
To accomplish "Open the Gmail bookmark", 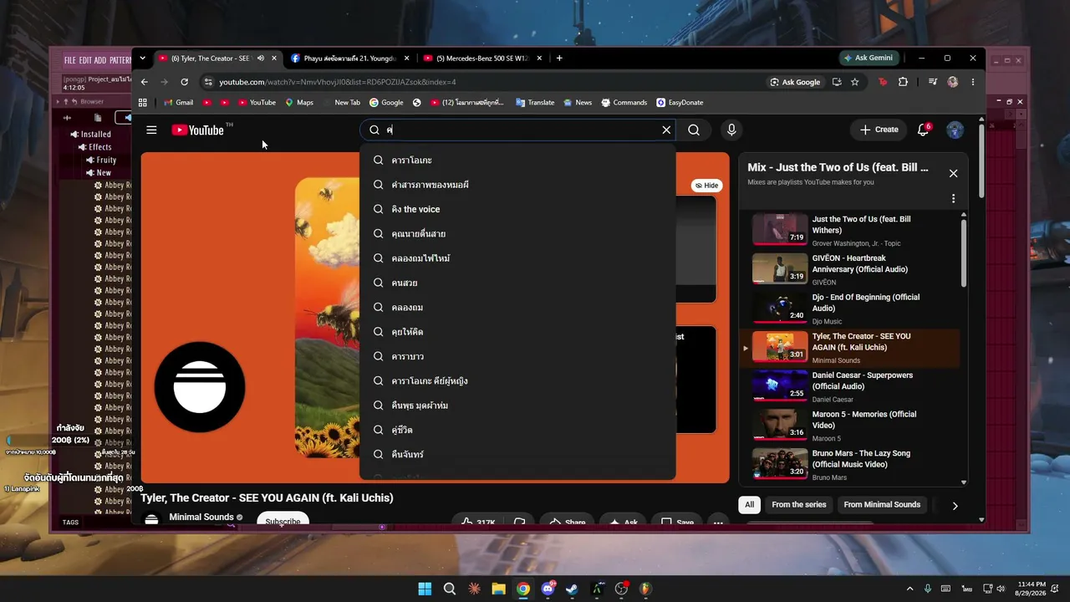I will (179, 103).
